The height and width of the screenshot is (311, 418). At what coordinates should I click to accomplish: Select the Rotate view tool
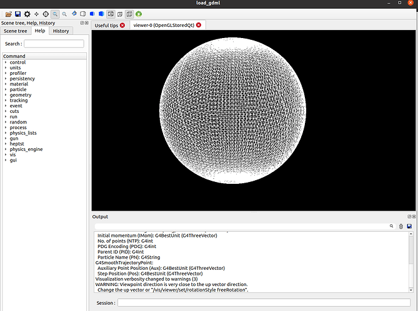[74, 14]
